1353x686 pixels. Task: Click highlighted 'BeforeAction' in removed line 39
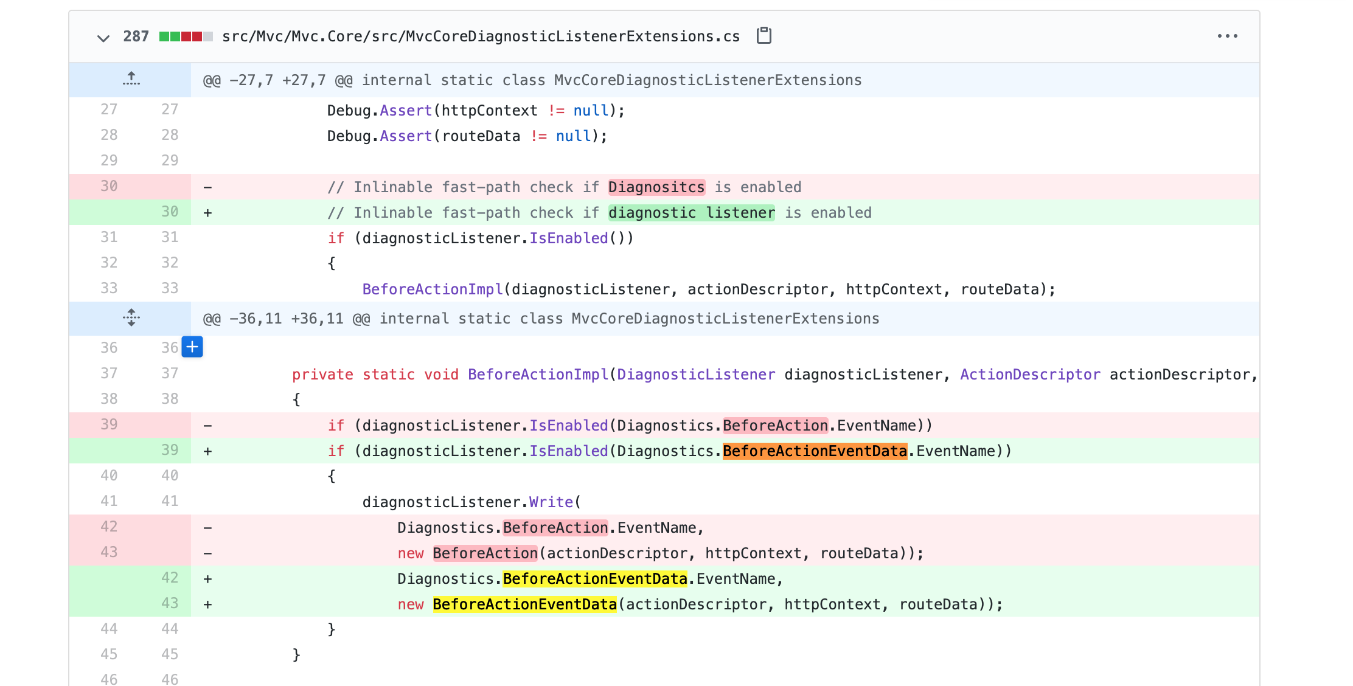tap(775, 425)
